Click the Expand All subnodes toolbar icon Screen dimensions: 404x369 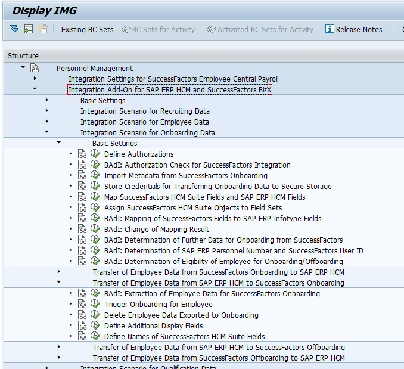[x=14, y=29]
